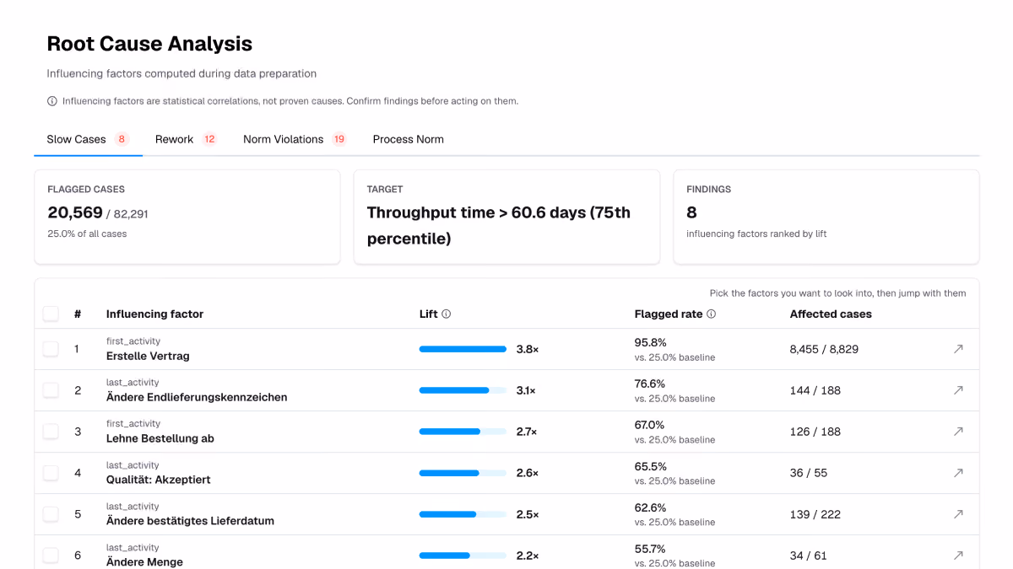Toggle the select-all checkbox in table header

point(51,314)
